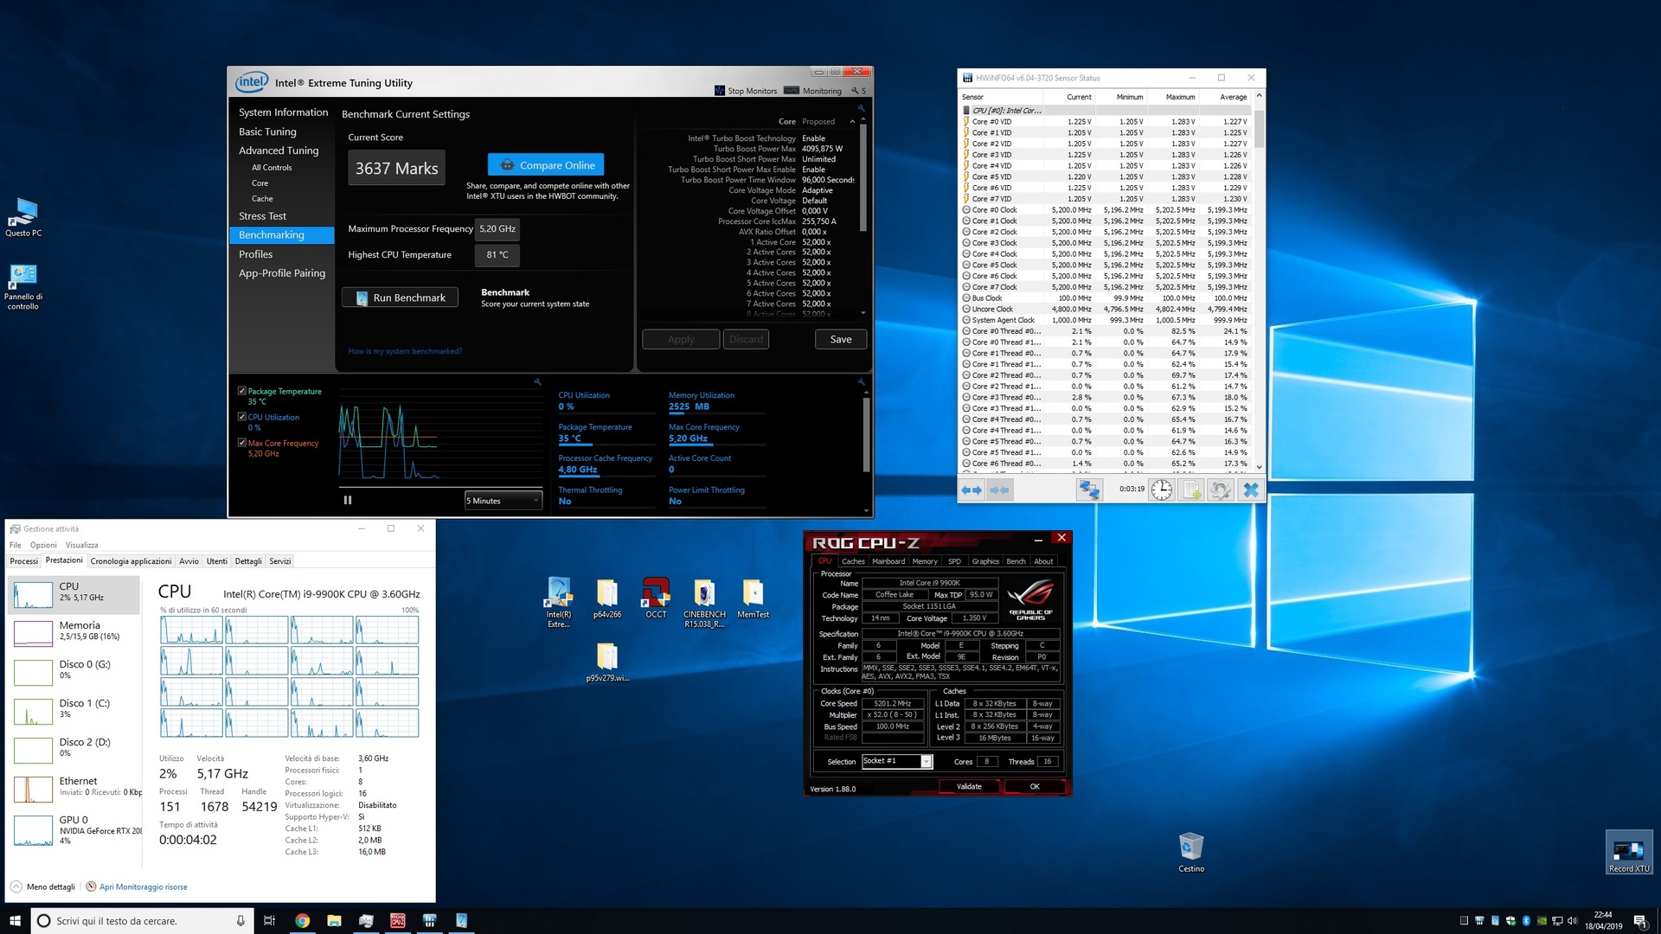Click Stop Monitors in Intel XTU
The image size is (1661, 934).
point(746,91)
